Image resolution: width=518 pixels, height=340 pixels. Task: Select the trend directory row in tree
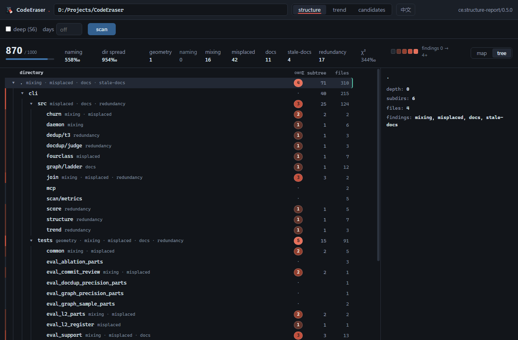pos(178,230)
